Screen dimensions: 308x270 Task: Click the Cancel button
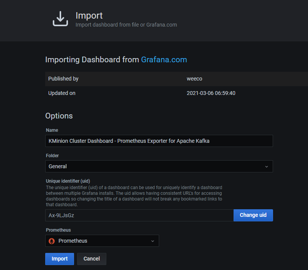(92, 259)
